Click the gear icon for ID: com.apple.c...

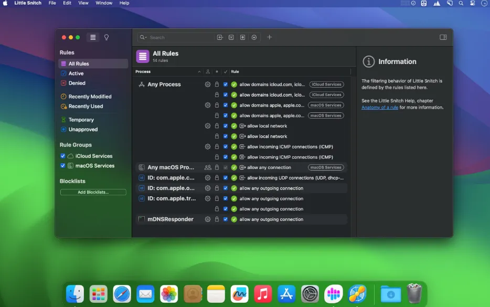pos(208,177)
